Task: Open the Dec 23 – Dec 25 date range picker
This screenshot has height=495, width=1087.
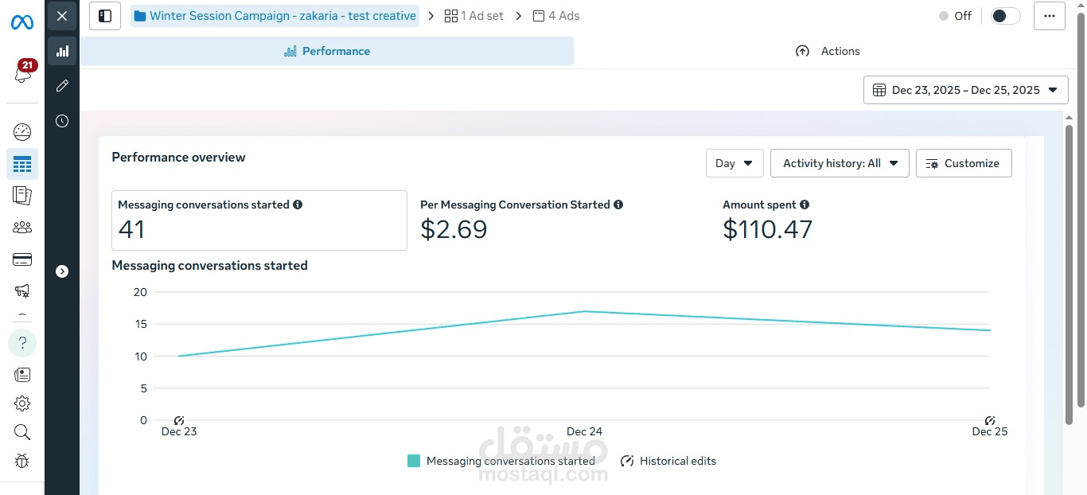Action: (x=965, y=90)
